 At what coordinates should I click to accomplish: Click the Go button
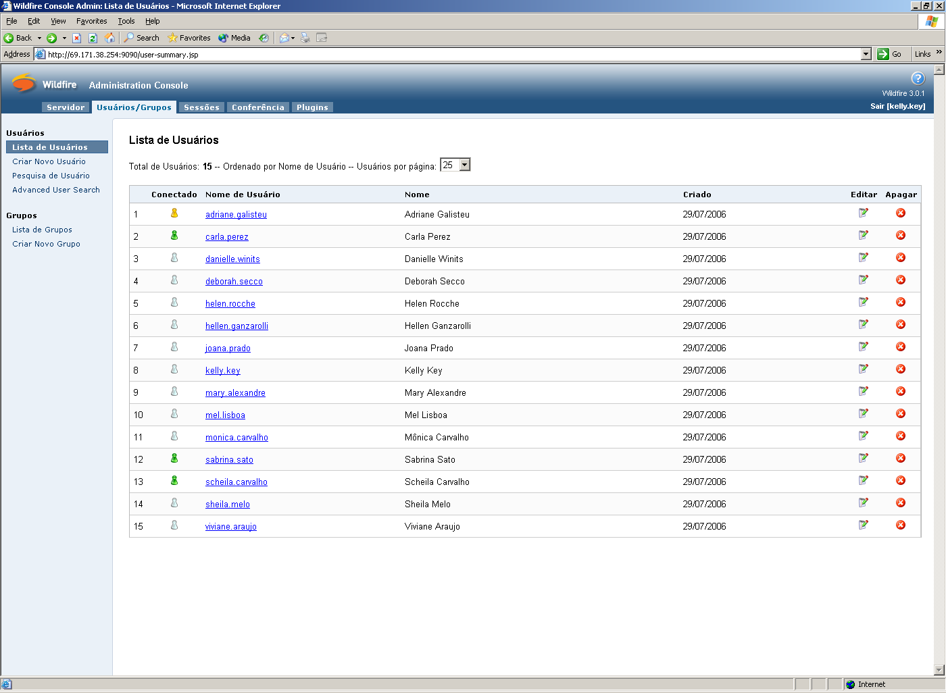tap(890, 54)
